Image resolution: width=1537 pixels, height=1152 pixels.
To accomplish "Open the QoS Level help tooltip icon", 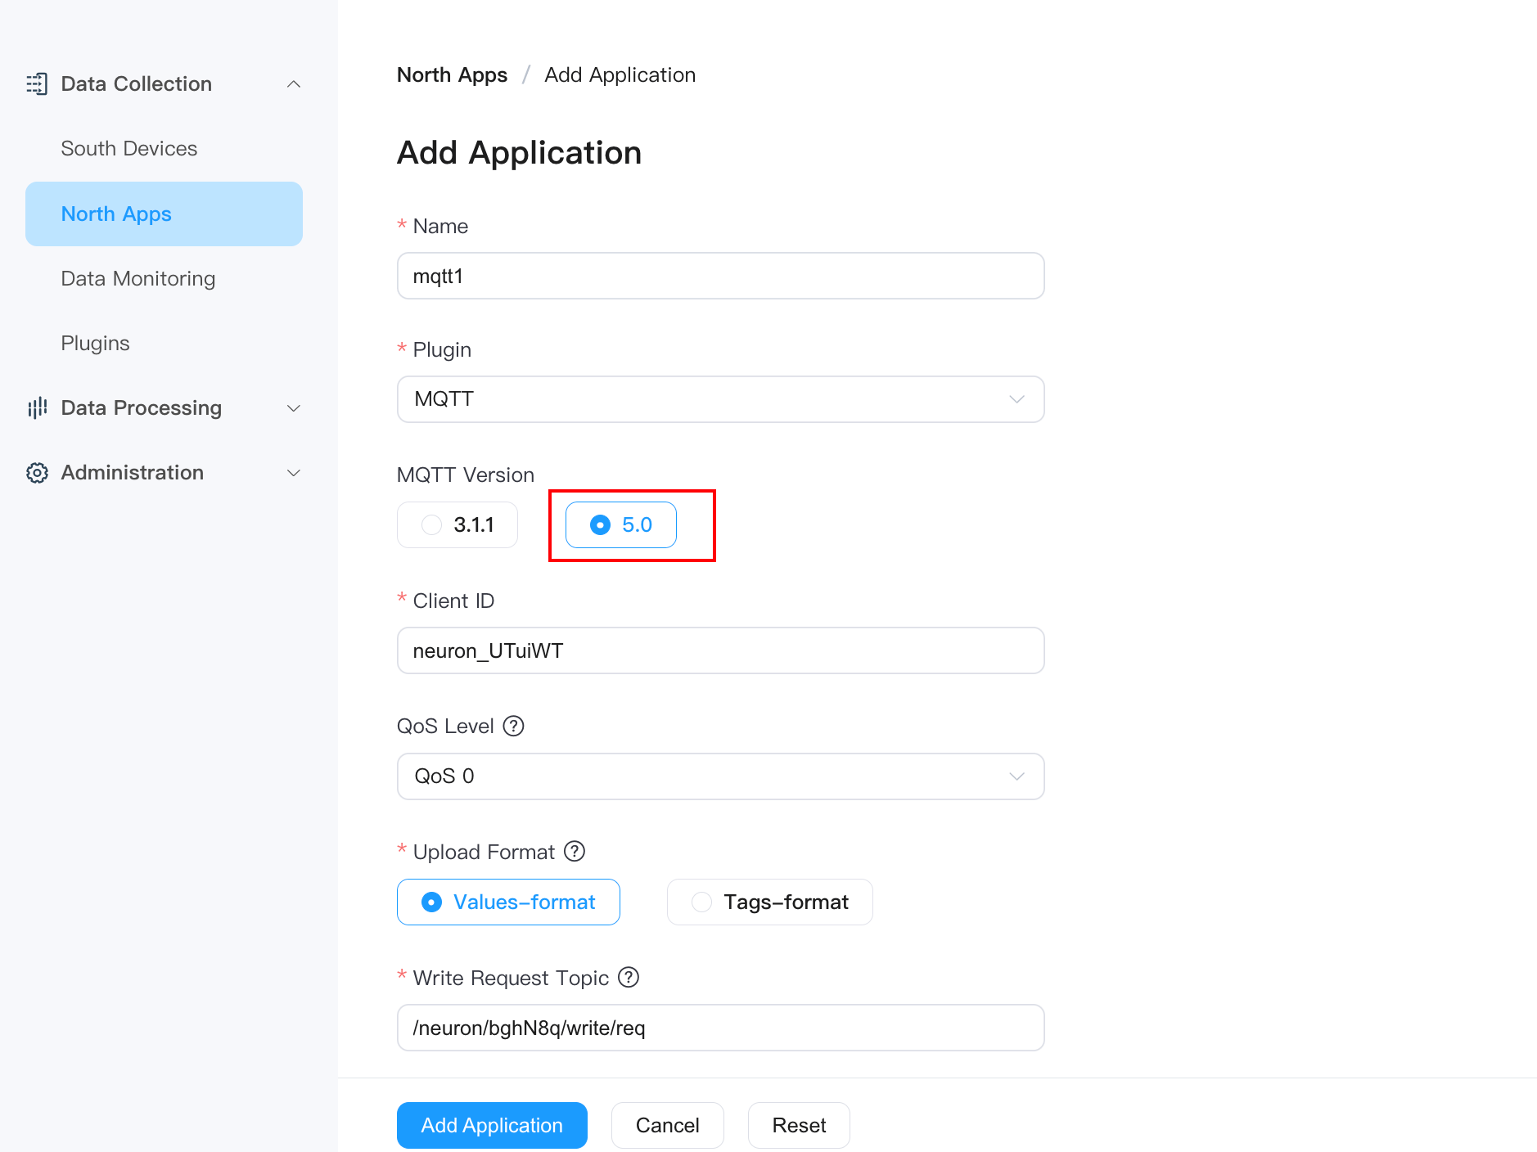I will coord(513,725).
